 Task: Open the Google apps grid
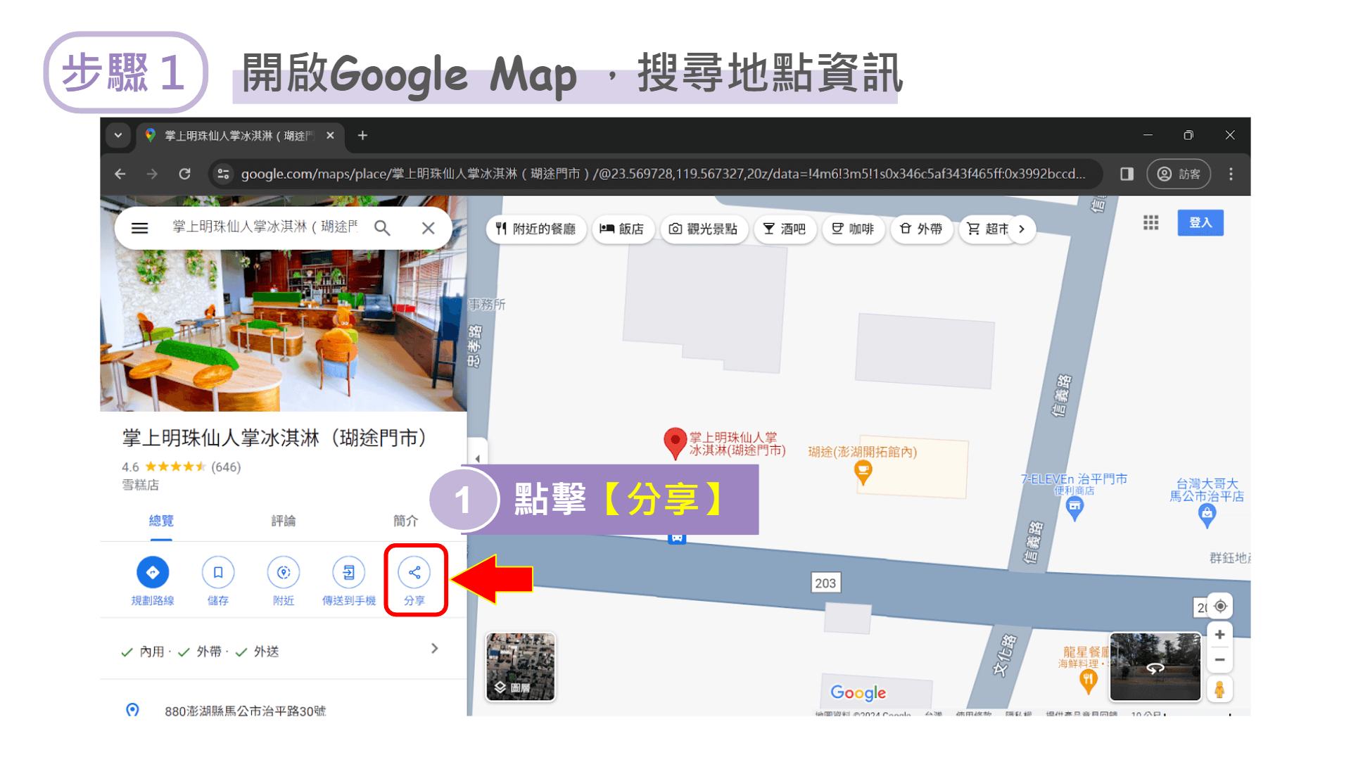(1151, 223)
